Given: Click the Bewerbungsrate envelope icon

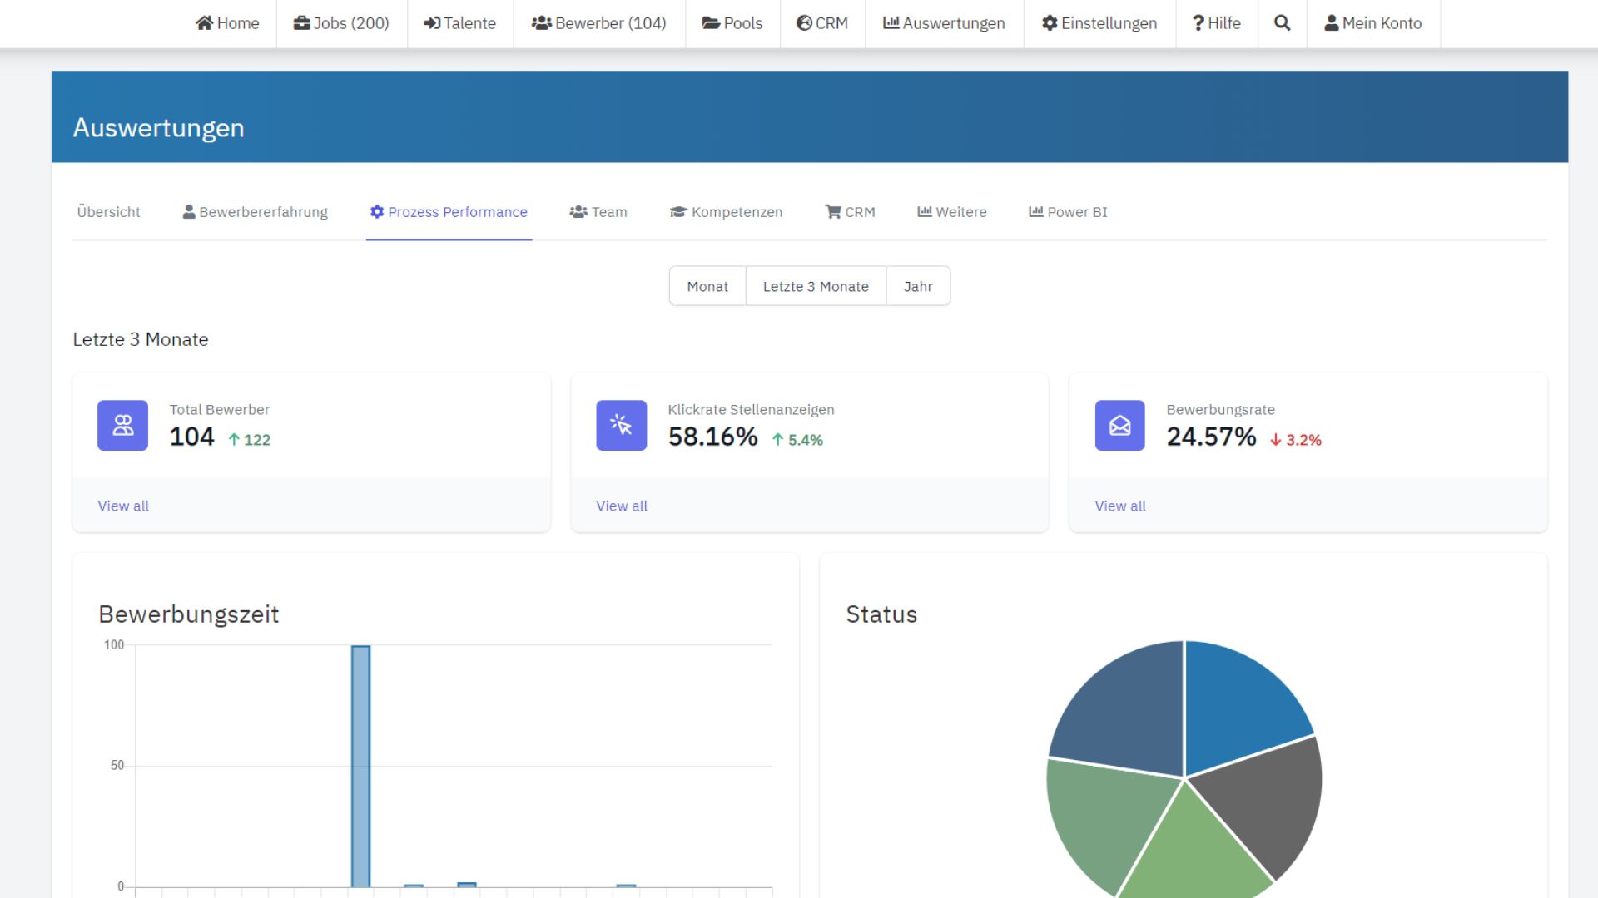Looking at the screenshot, I should pyautogui.click(x=1119, y=426).
